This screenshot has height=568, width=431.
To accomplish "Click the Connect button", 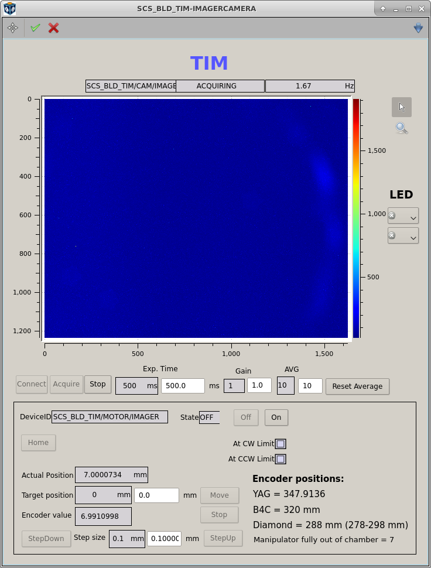I will pyautogui.click(x=32, y=384).
